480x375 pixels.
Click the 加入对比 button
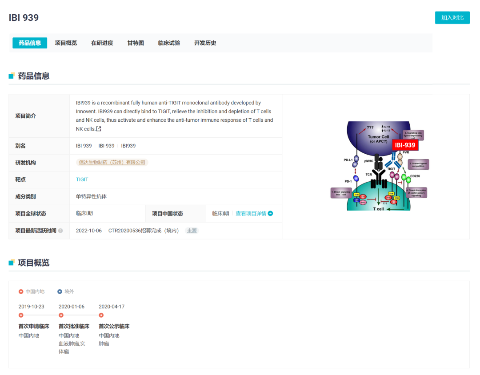click(x=452, y=18)
